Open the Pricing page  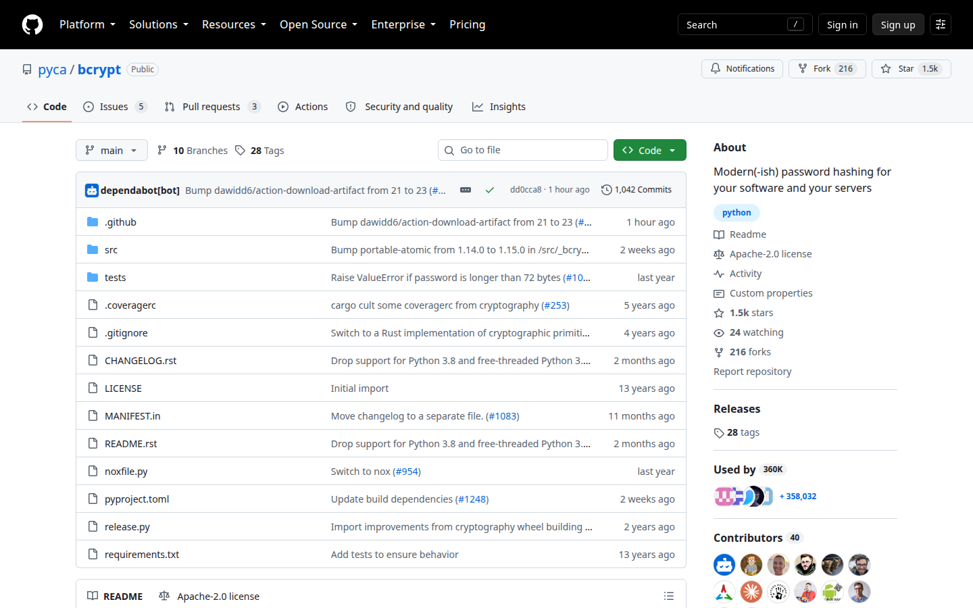pos(467,24)
